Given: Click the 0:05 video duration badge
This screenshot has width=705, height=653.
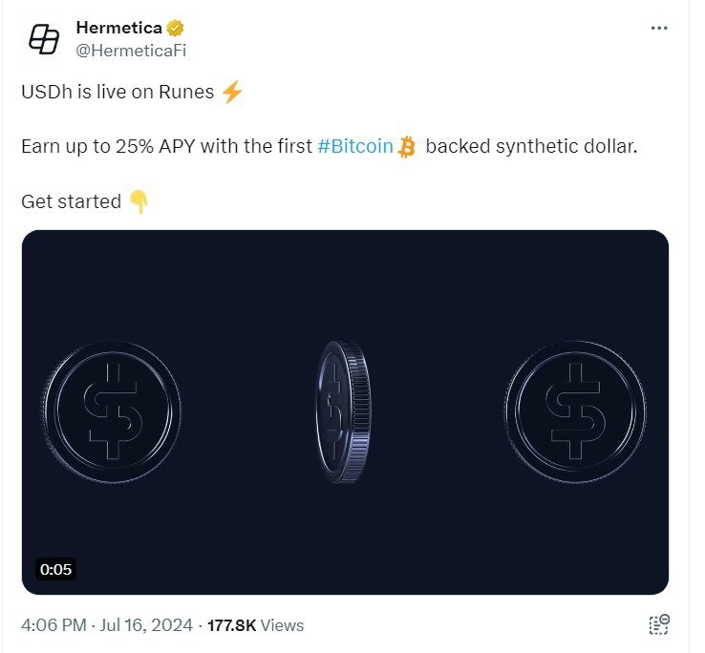Looking at the screenshot, I should [x=55, y=570].
